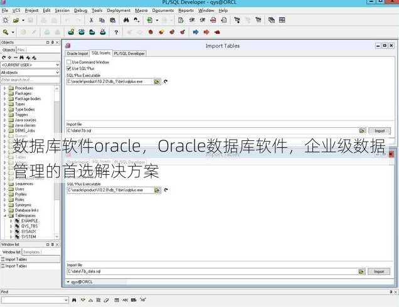Toggle the pin on the Objects panel header
This screenshot has height=307, width=399.
53,43
